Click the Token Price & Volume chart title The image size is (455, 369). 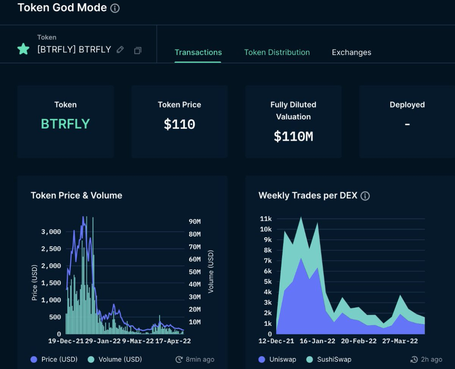77,196
